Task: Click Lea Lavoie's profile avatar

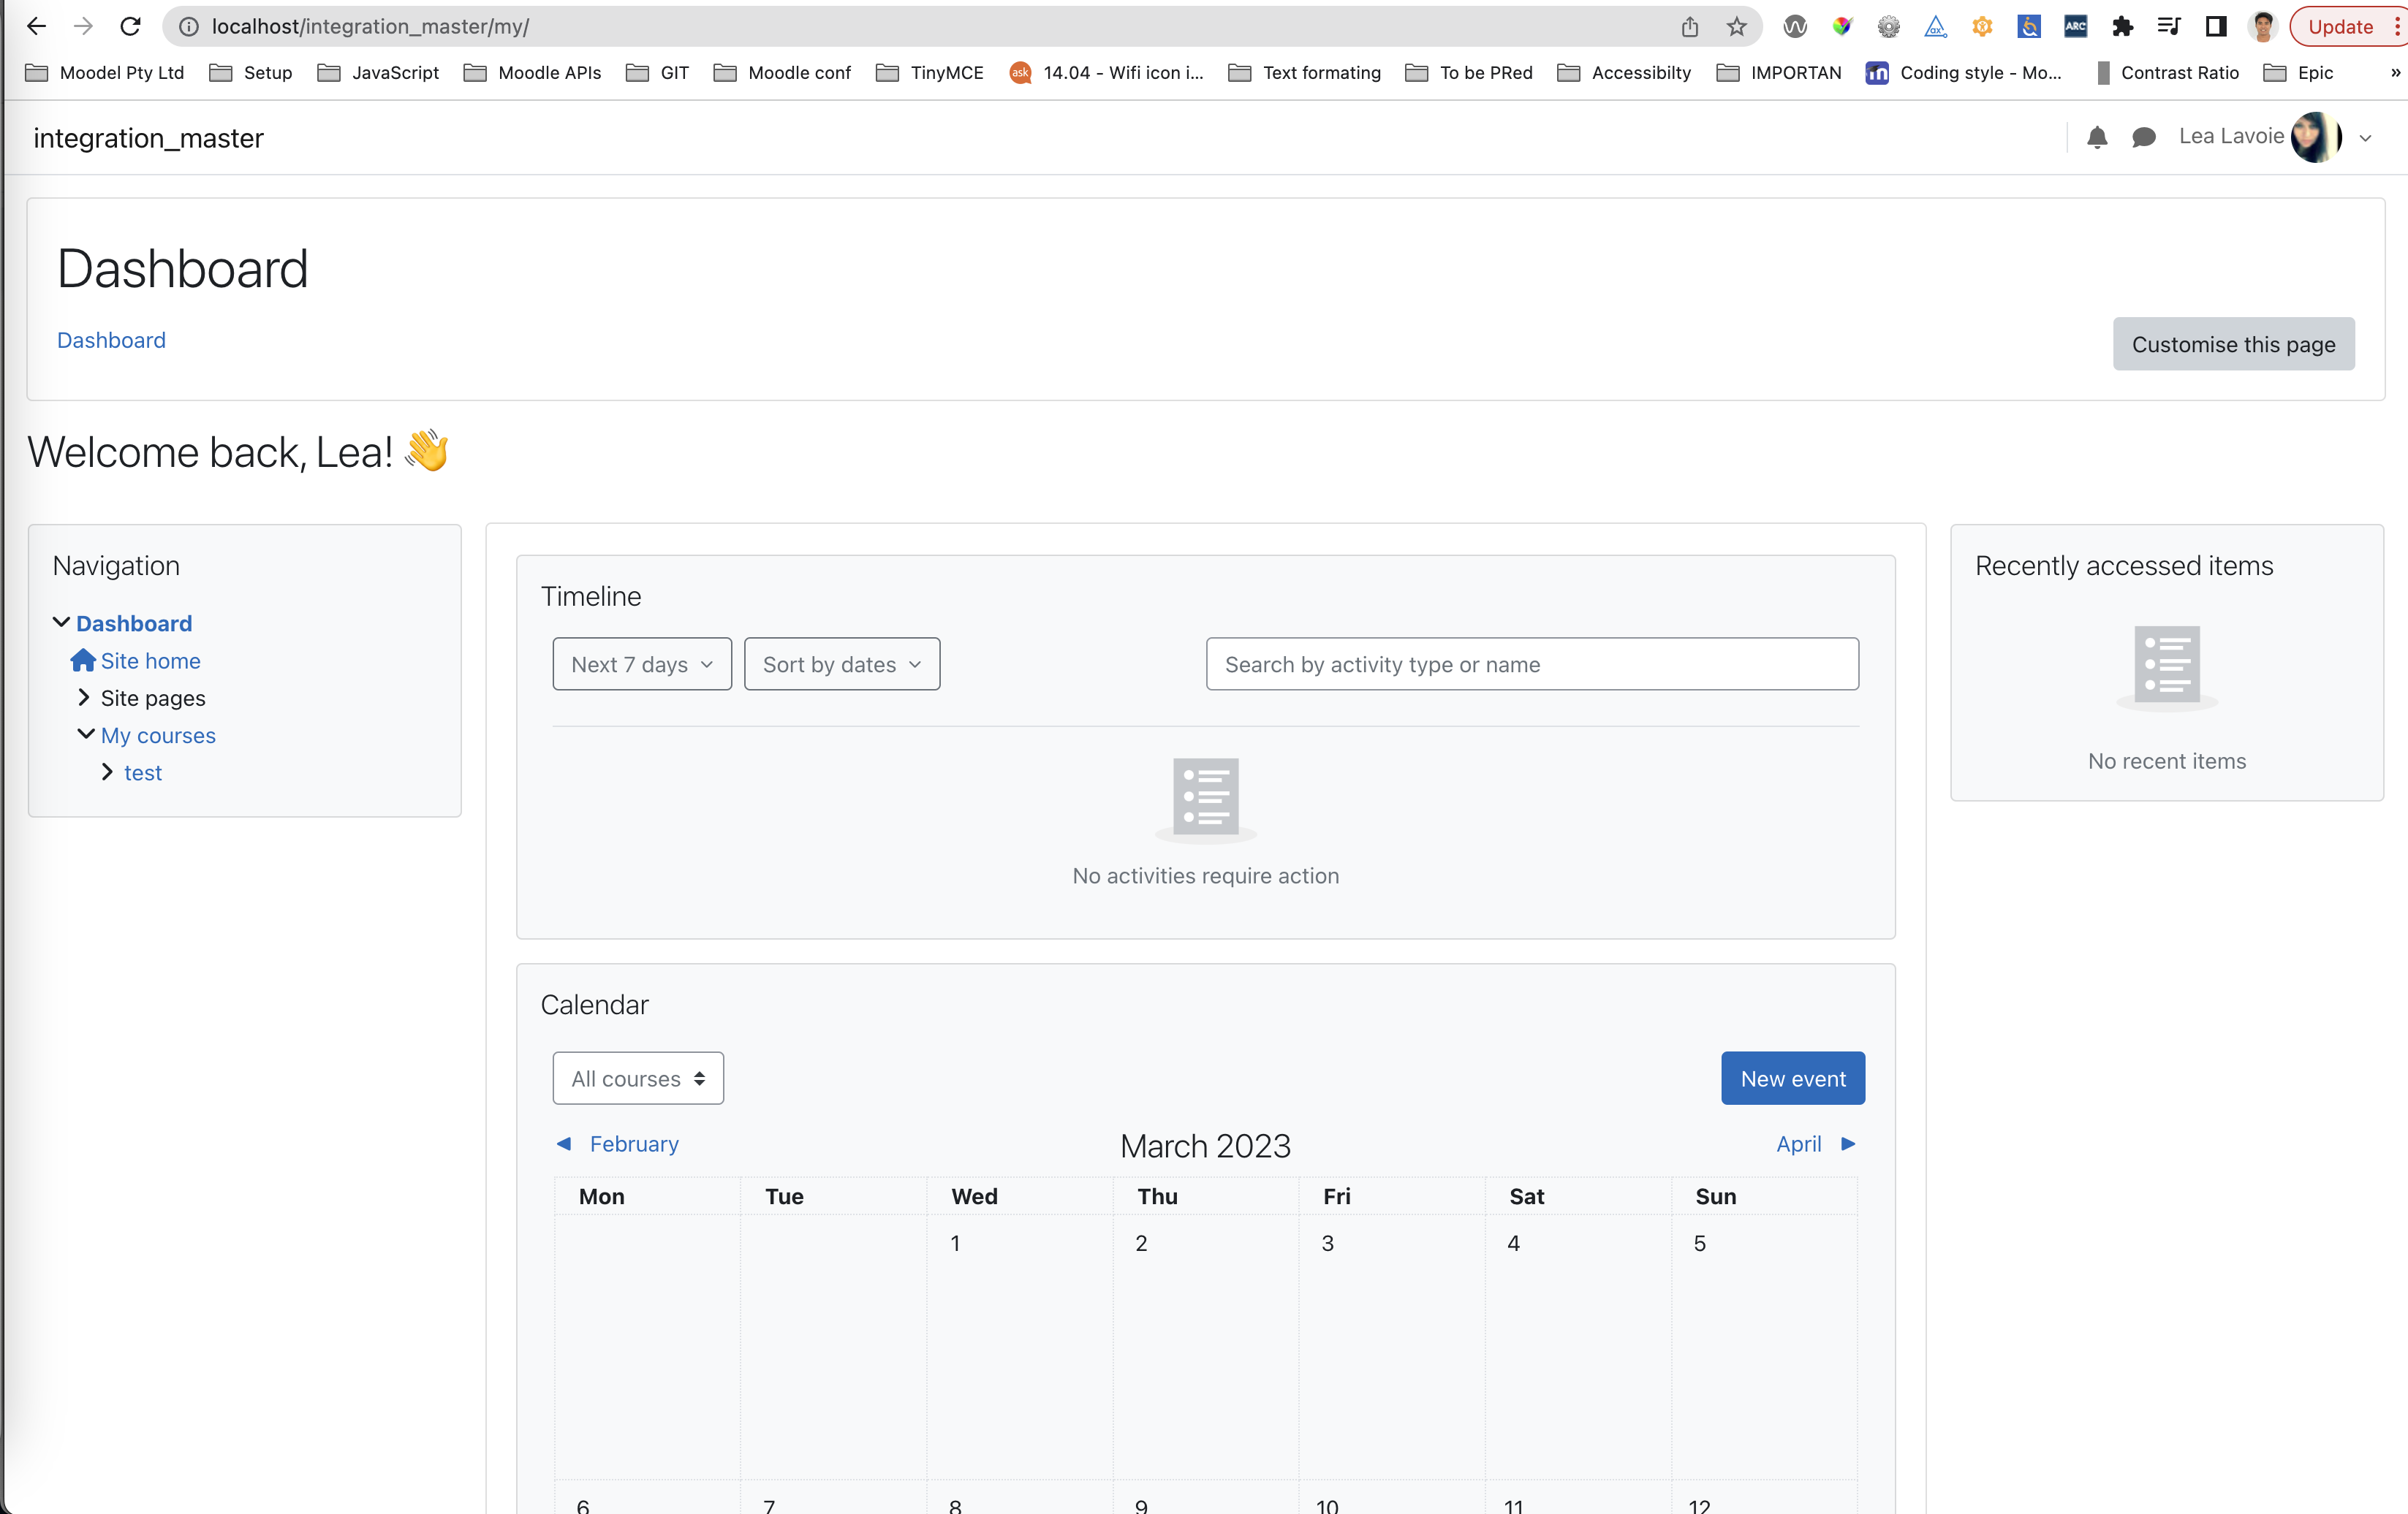Action: click(2315, 137)
